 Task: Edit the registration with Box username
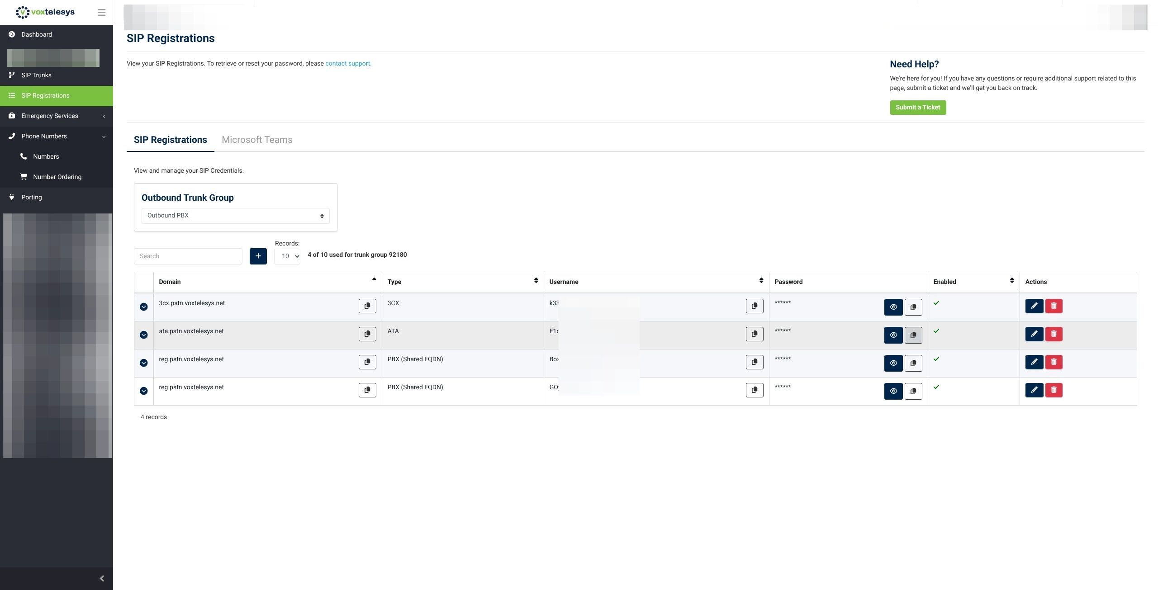[x=1034, y=362]
